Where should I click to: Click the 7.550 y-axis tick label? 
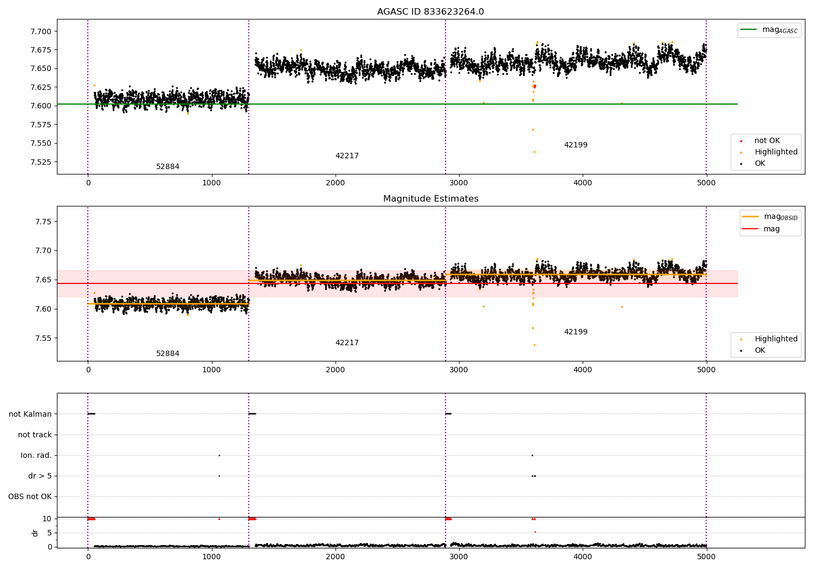pos(41,144)
